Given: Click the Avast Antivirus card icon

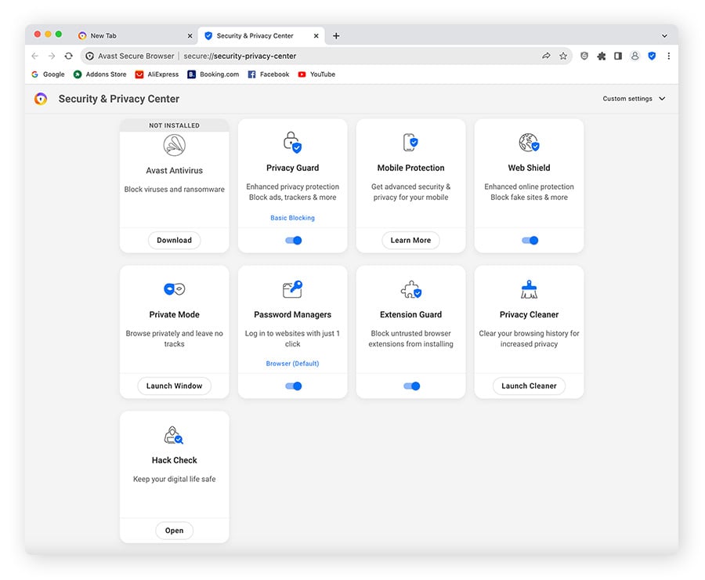Looking at the screenshot, I should click(174, 145).
